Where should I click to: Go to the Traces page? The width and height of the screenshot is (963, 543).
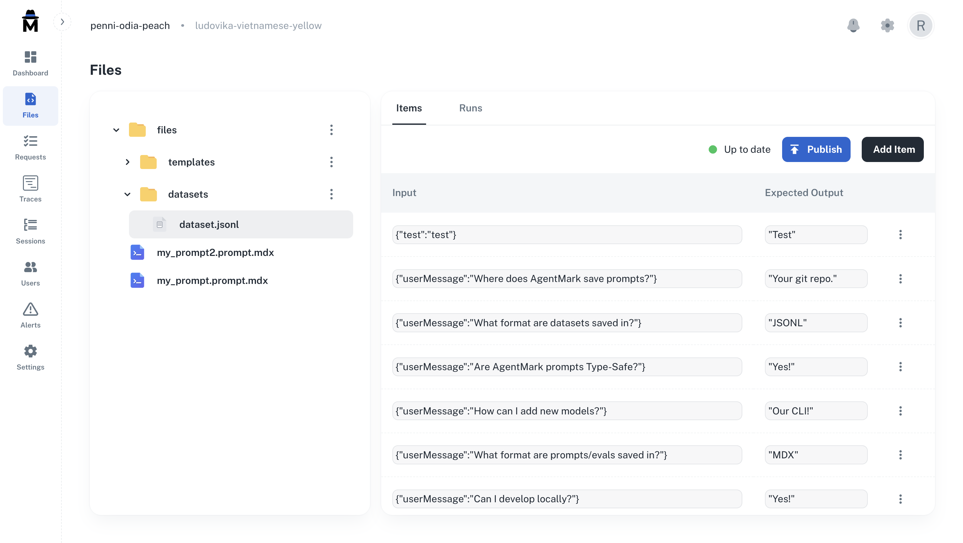click(x=30, y=189)
